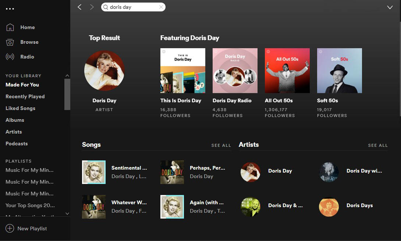Open Your Top Songs 20... playlist
This screenshot has height=241, width=401.
coord(30,205)
